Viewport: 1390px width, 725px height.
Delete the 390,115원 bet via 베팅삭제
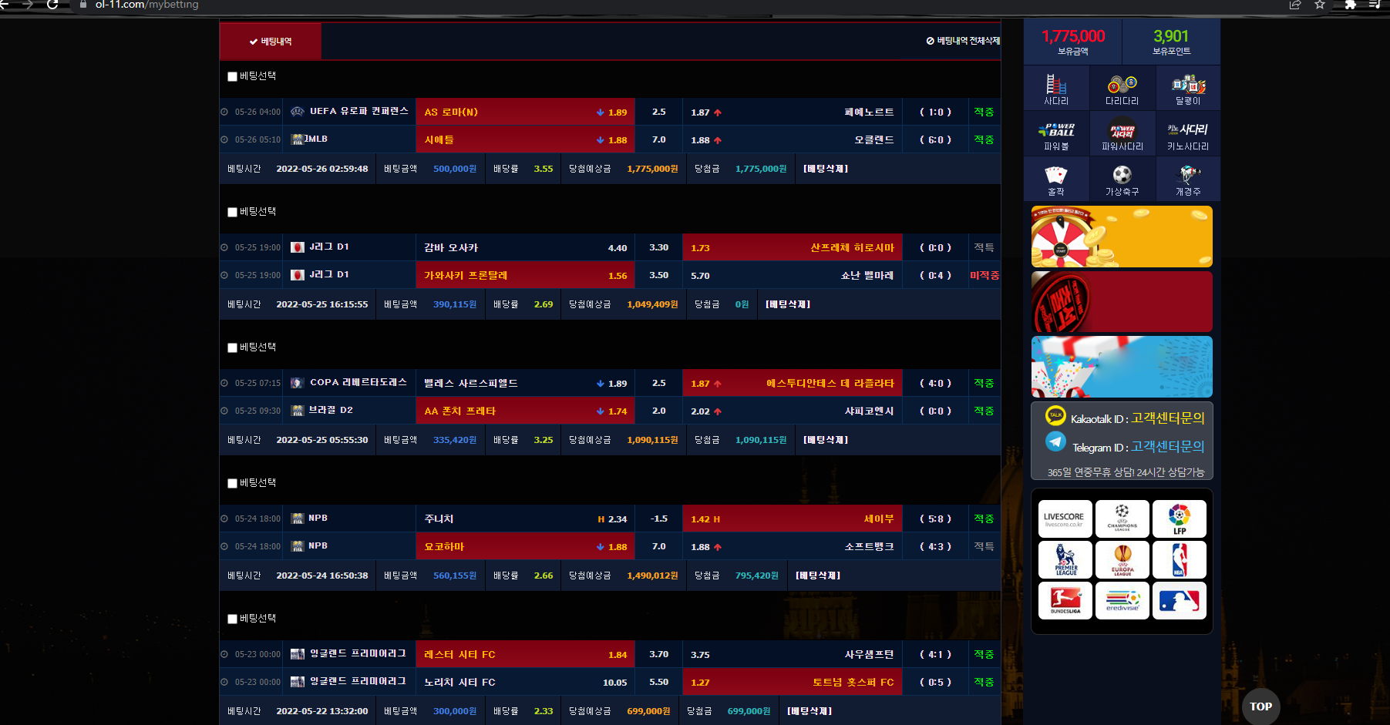click(x=788, y=304)
